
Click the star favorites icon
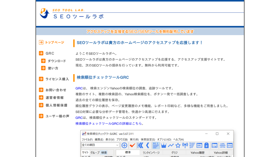coord(178,146)
